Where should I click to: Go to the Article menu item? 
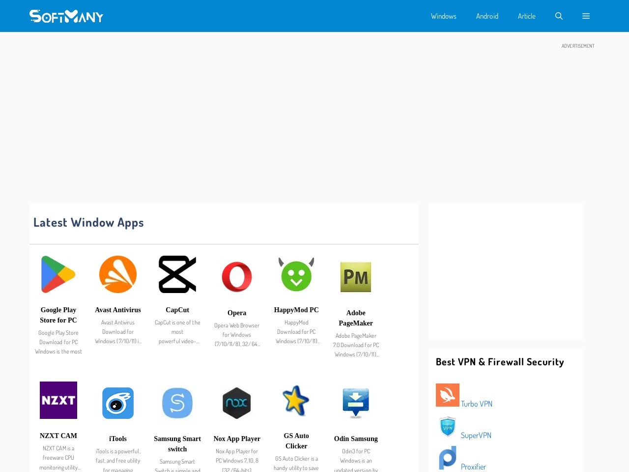(x=527, y=16)
